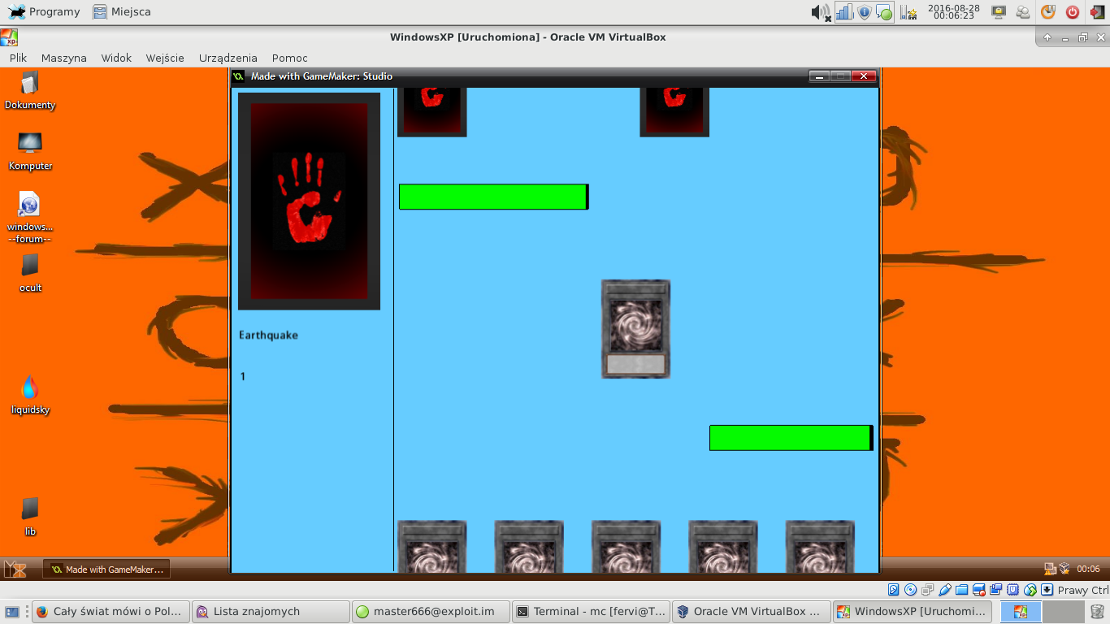Screen dimensions: 1110x624
Task: Open the Widok menu
Action: [116, 58]
